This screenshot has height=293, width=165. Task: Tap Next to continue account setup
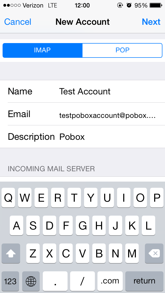point(151,22)
